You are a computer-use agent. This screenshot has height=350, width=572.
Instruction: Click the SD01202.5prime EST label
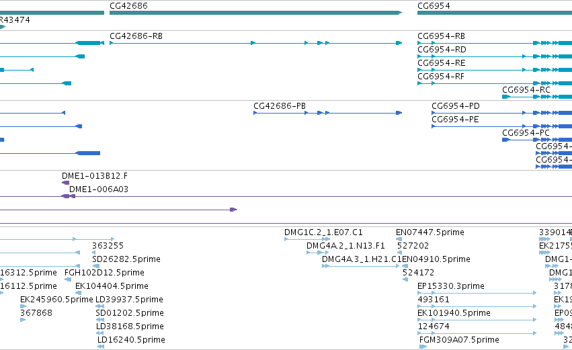click(130, 313)
